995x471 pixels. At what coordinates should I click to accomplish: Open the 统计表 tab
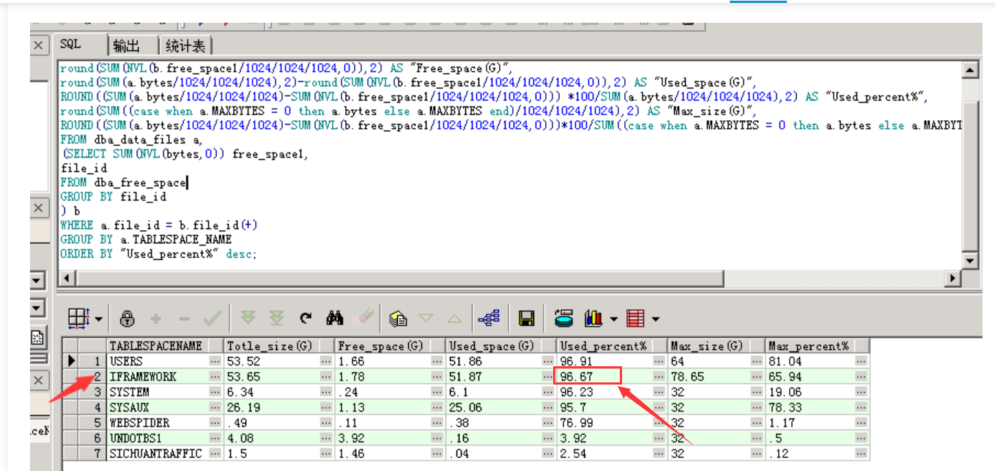(x=185, y=45)
